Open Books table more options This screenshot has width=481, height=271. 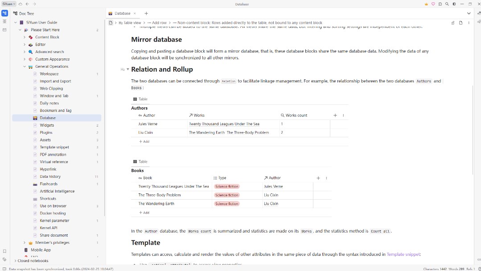[326, 178]
